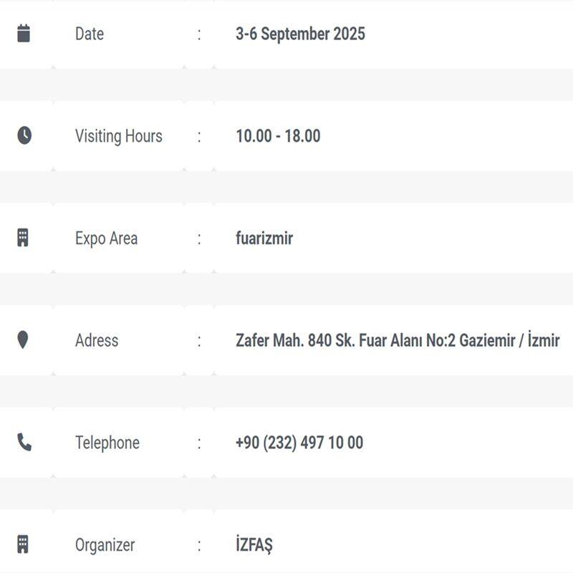The image size is (573, 573).
Task: Click the visiting hours value 10.00 - 18.00
Action: tap(278, 136)
